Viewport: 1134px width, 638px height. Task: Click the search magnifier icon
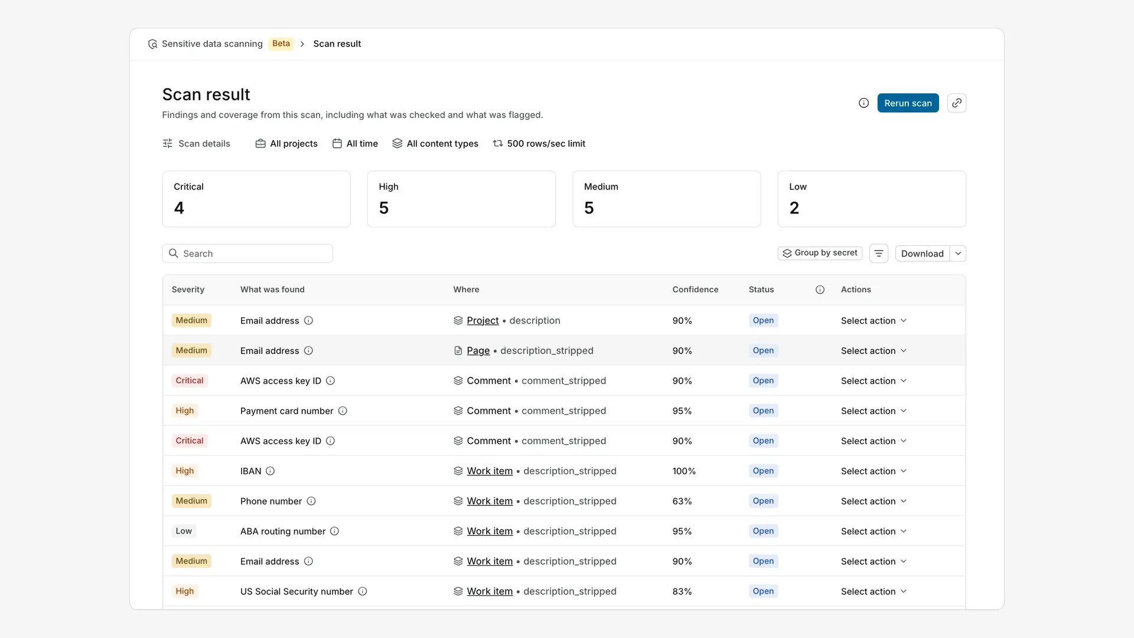point(174,253)
